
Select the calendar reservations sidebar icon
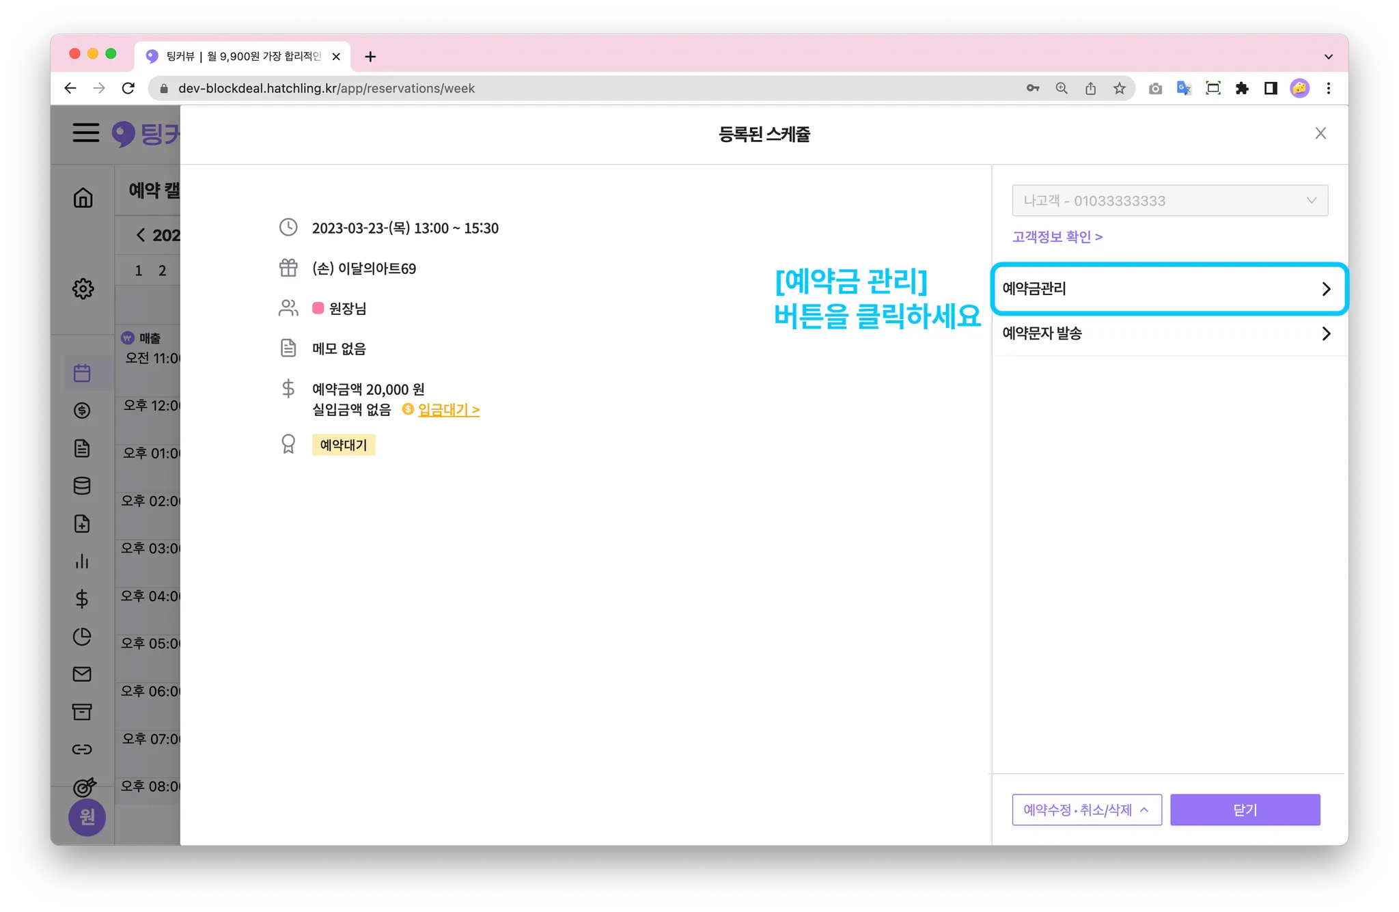82,373
